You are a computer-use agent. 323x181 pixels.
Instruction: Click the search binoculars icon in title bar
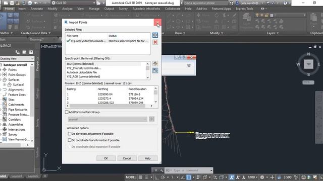coord(231,3)
